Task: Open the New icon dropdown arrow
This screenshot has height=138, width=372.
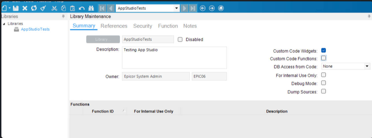Action: (x=9, y=8)
